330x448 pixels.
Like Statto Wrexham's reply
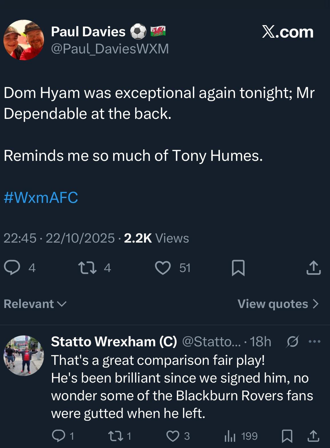173,436
